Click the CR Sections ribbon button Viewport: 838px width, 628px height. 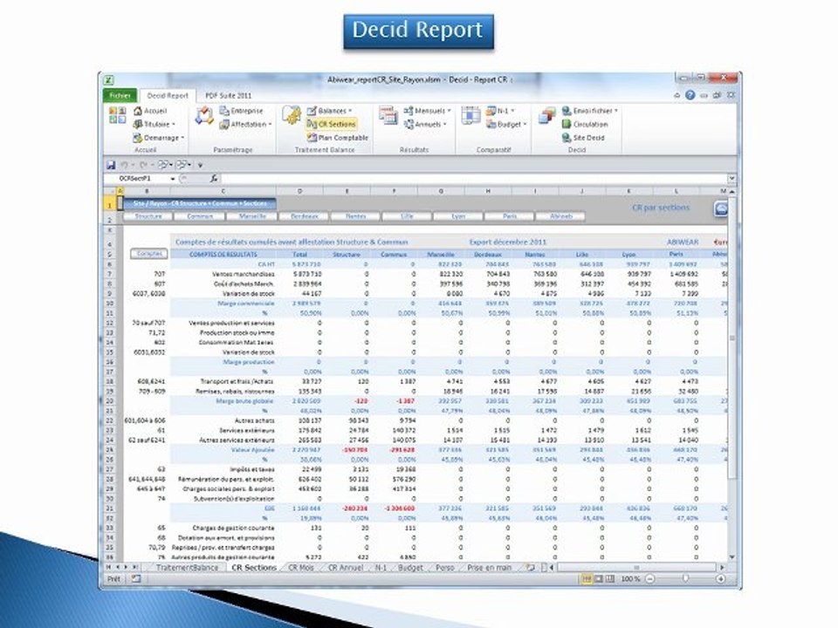(x=332, y=124)
